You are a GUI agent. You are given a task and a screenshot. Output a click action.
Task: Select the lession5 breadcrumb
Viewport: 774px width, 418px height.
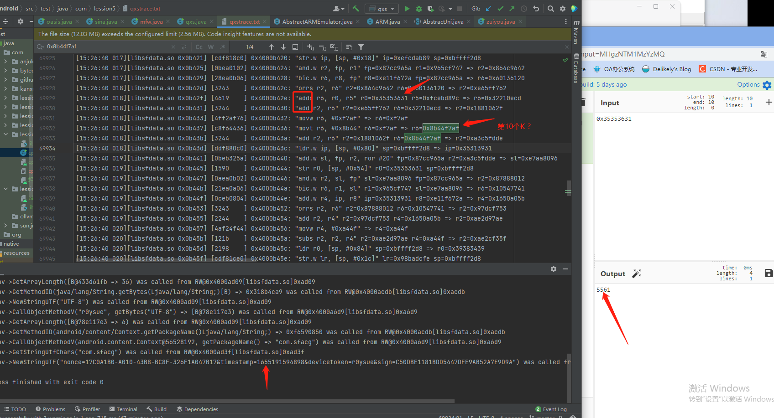(105, 8)
